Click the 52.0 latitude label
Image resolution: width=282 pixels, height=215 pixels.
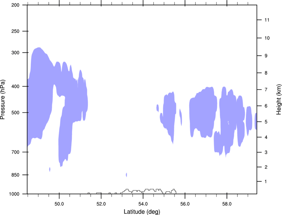click(101, 204)
